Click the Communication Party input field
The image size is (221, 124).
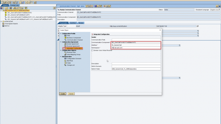coord(136,40)
